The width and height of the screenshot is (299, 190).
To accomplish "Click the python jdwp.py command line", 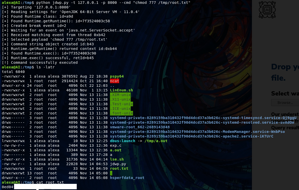I will tap(113, 3).
